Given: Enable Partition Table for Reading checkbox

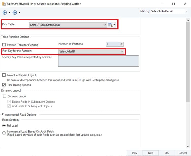Looking at the screenshot, I should (x=4, y=45).
